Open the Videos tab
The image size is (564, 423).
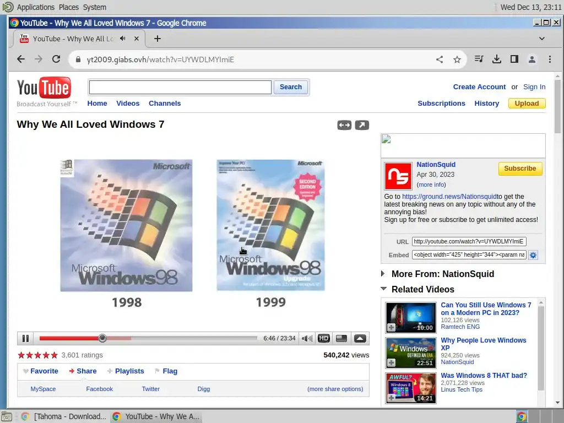[128, 103]
